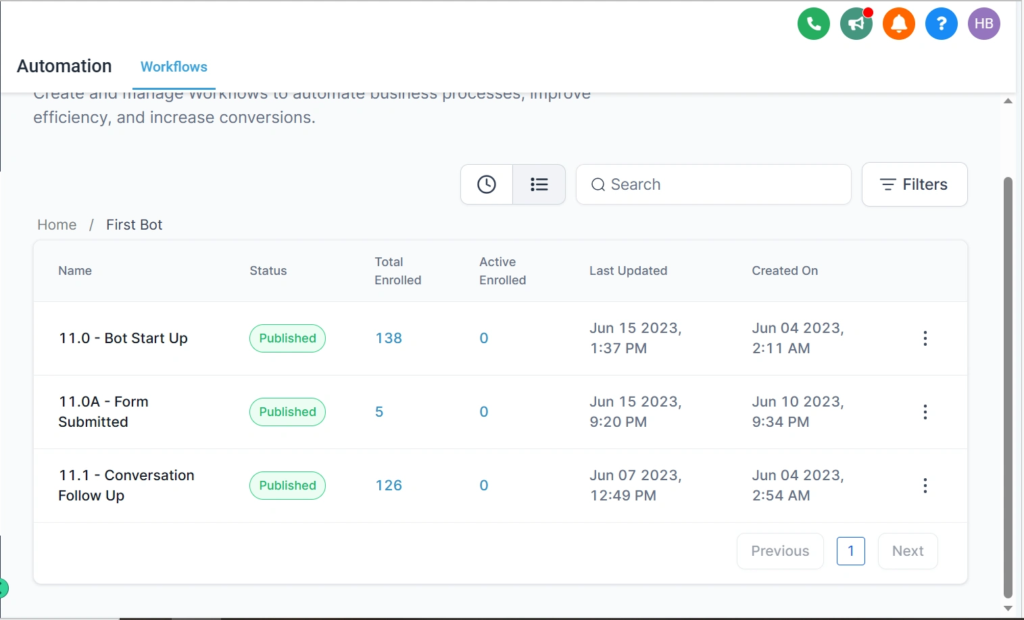Screen dimensions: 1024x620
Task: Click the blue question mark help icon
Action: (942, 24)
